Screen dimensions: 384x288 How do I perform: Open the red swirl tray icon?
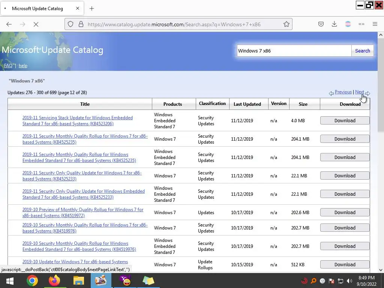click(304, 281)
